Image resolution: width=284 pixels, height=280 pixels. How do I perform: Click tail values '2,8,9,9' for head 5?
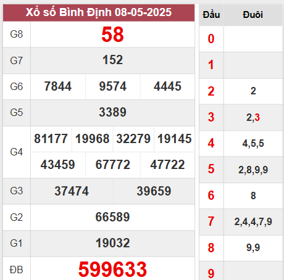[253, 170]
